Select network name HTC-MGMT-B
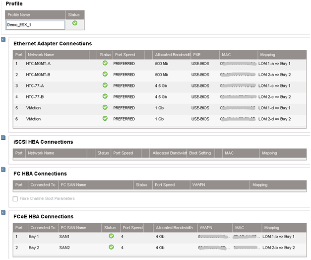The width and height of the screenshot is (311, 260). click(x=38, y=75)
